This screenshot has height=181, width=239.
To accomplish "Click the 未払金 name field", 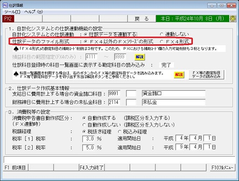I will [x=174, y=102].
